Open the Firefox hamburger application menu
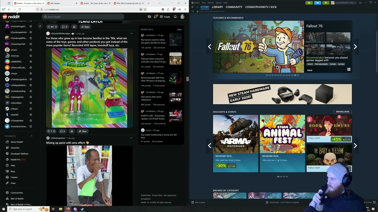 [x=185, y=9]
